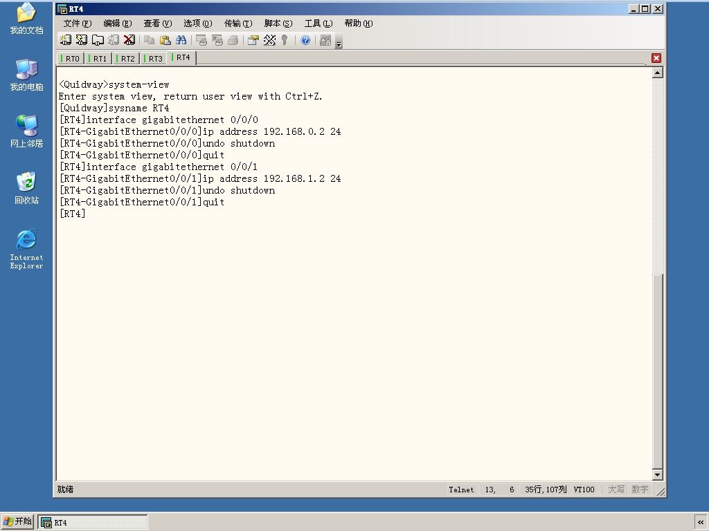Open the 开始 Start menu

click(17, 521)
